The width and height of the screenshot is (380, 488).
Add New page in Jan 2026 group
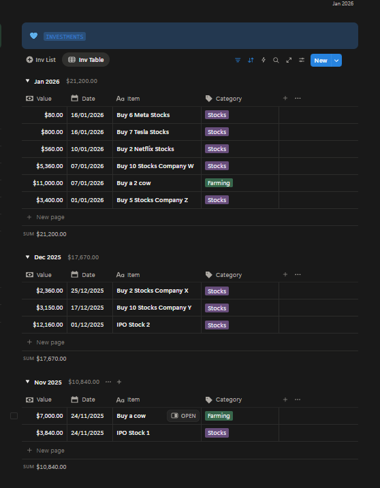pos(46,217)
